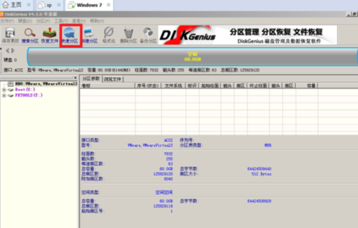Switch to the 分区参数 tab
This screenshot has height=228, width=358.
click(91, 79)
